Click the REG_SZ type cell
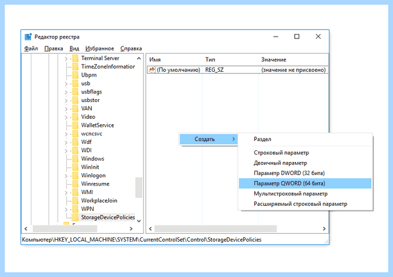This screenshot has height=277, width=393. coord(214,70)
